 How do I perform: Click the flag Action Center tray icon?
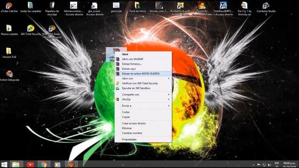(259, 165)
